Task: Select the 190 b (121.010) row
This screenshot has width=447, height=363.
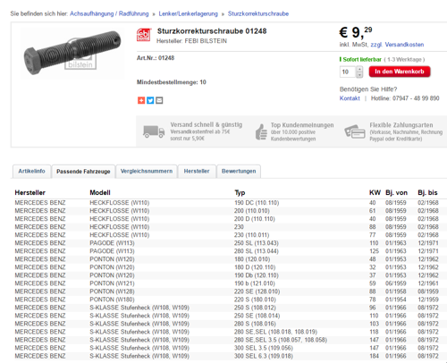Action: point(229,283)
